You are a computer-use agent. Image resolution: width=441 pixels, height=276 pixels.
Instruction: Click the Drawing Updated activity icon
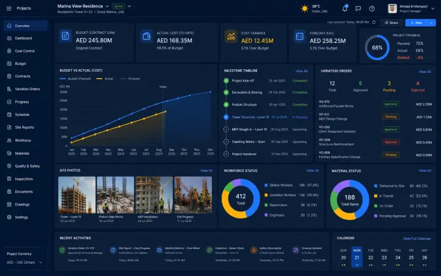296,250
